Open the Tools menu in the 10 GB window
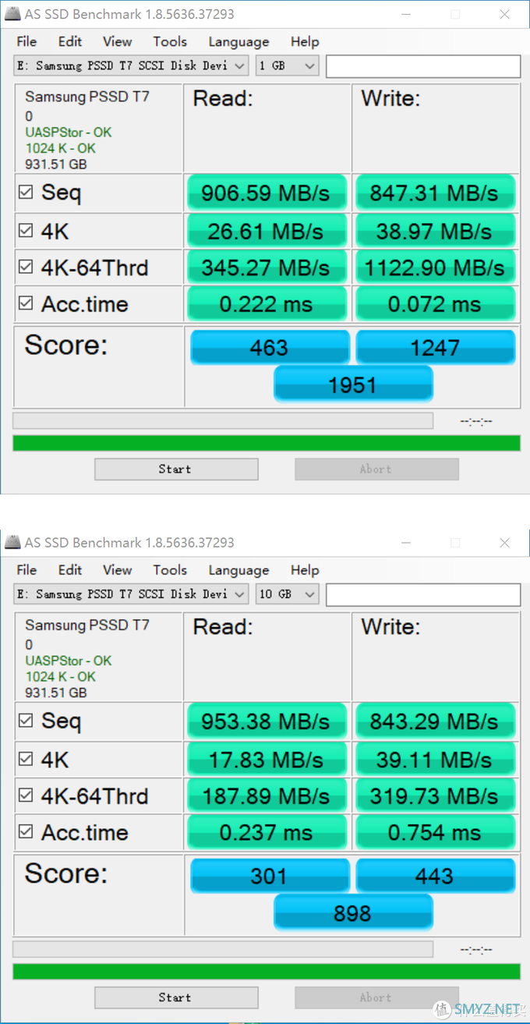This screenshot has width=530, height=1024. [x=170, y=570]
